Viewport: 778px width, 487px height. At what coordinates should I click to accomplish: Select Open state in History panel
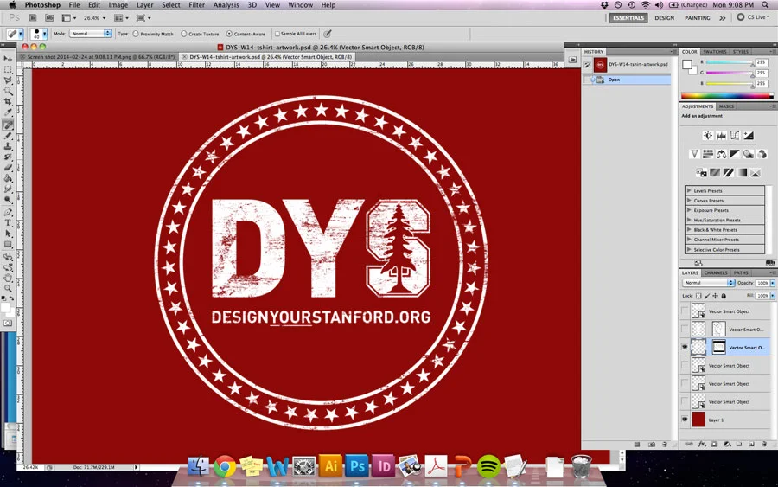click(x=628, y=80)
